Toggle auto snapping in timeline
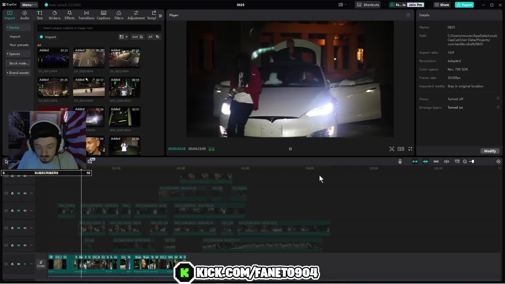505x284 pixels. (x=425, y=161)
